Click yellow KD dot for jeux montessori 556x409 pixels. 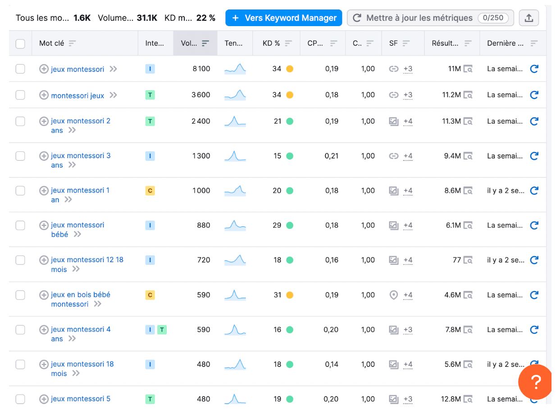point(290,69)
